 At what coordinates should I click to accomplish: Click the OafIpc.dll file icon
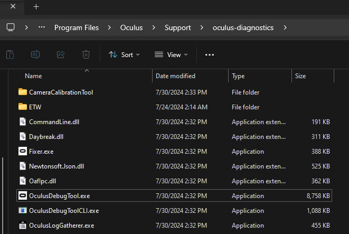pos(23,181)
